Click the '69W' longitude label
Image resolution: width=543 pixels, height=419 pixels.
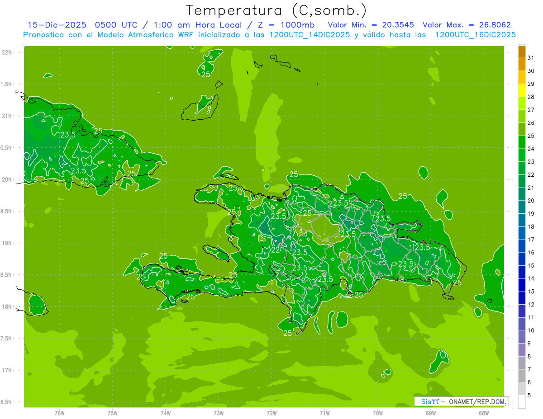tap(431, 413)
